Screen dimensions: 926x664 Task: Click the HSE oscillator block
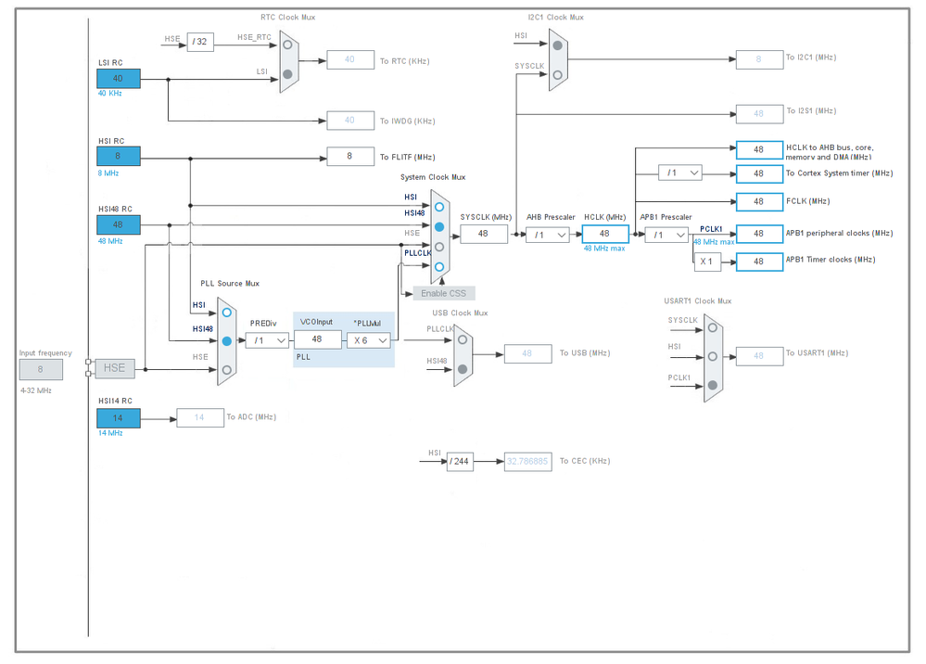tap(115, 368)
